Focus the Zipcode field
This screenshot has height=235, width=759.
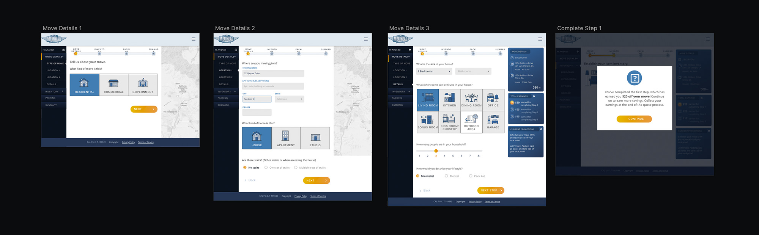(257, 113)
